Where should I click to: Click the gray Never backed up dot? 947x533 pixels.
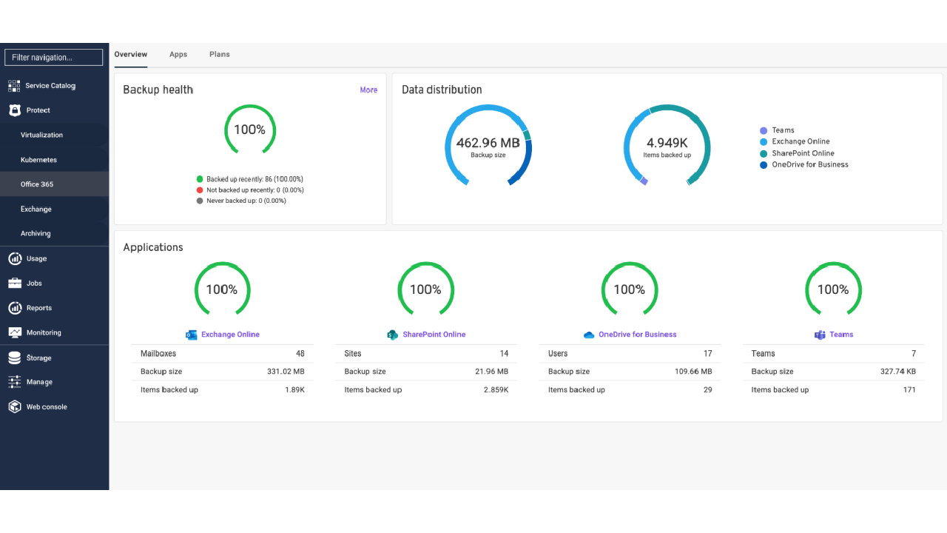(200, 201)
